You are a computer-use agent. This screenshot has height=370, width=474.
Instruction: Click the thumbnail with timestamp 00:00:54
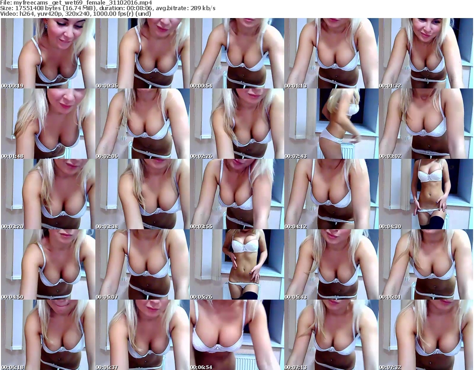[237, 53]
